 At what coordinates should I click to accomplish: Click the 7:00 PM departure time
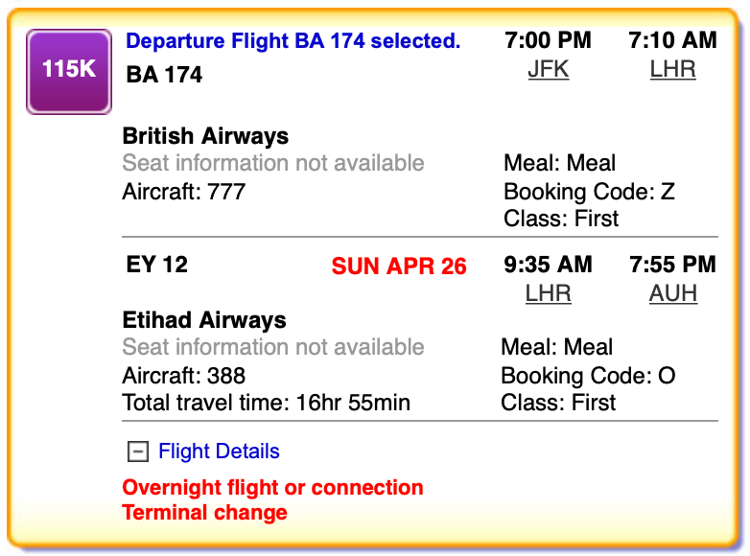[549, 40]
